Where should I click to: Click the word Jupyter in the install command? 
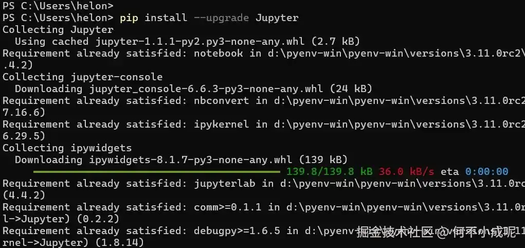click(x=277, y=18)
